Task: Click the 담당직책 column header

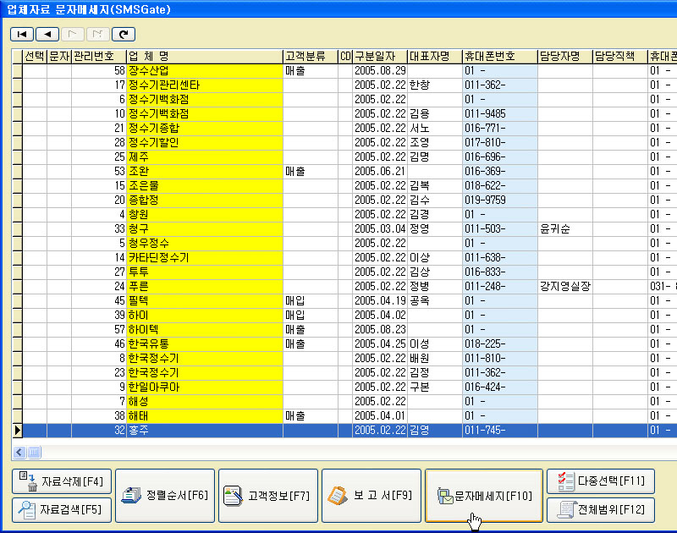Action: coord(620,56)
